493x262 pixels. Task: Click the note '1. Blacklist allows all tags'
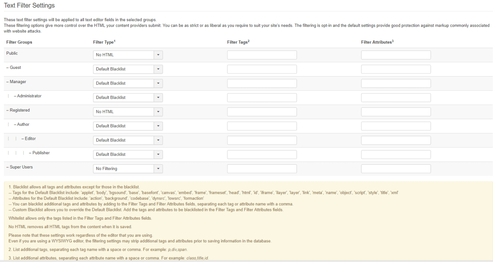(74, 187)
